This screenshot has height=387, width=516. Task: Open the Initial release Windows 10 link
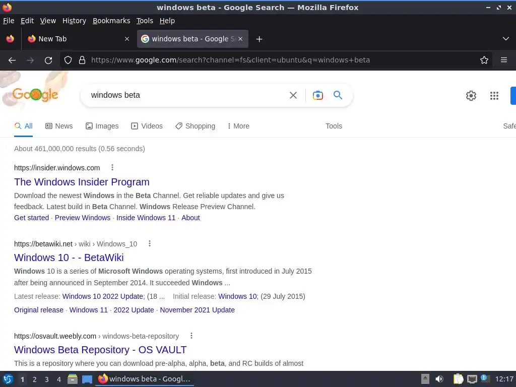[x=238, y=296]
